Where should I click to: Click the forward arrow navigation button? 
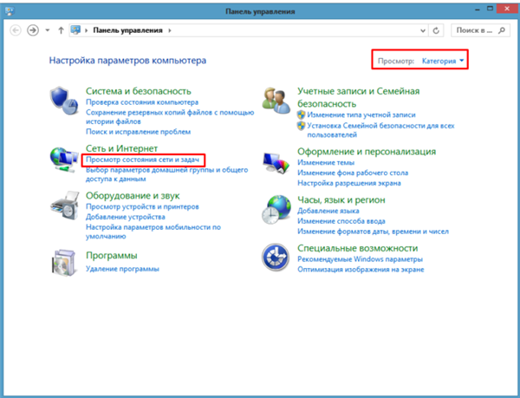pos(33,30)
